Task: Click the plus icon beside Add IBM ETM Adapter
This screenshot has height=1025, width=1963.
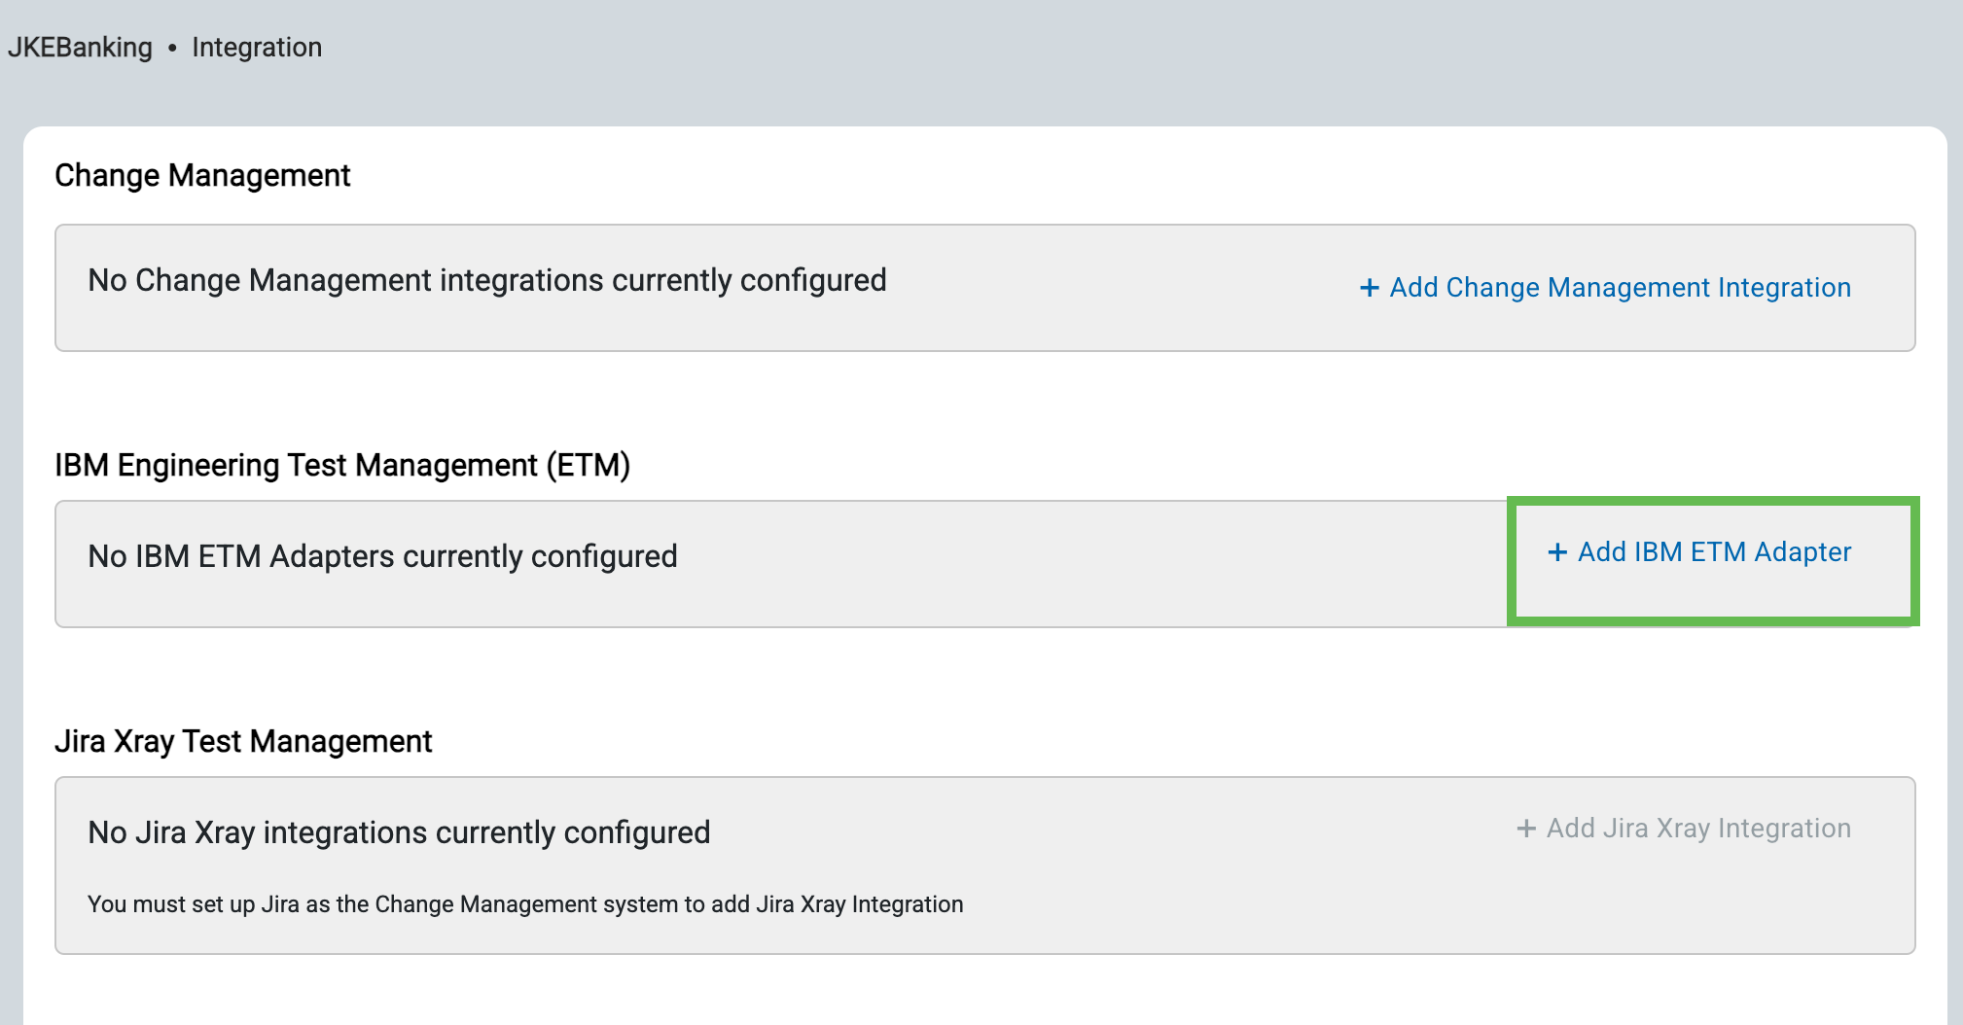Action: click(x=1557, y=552)
